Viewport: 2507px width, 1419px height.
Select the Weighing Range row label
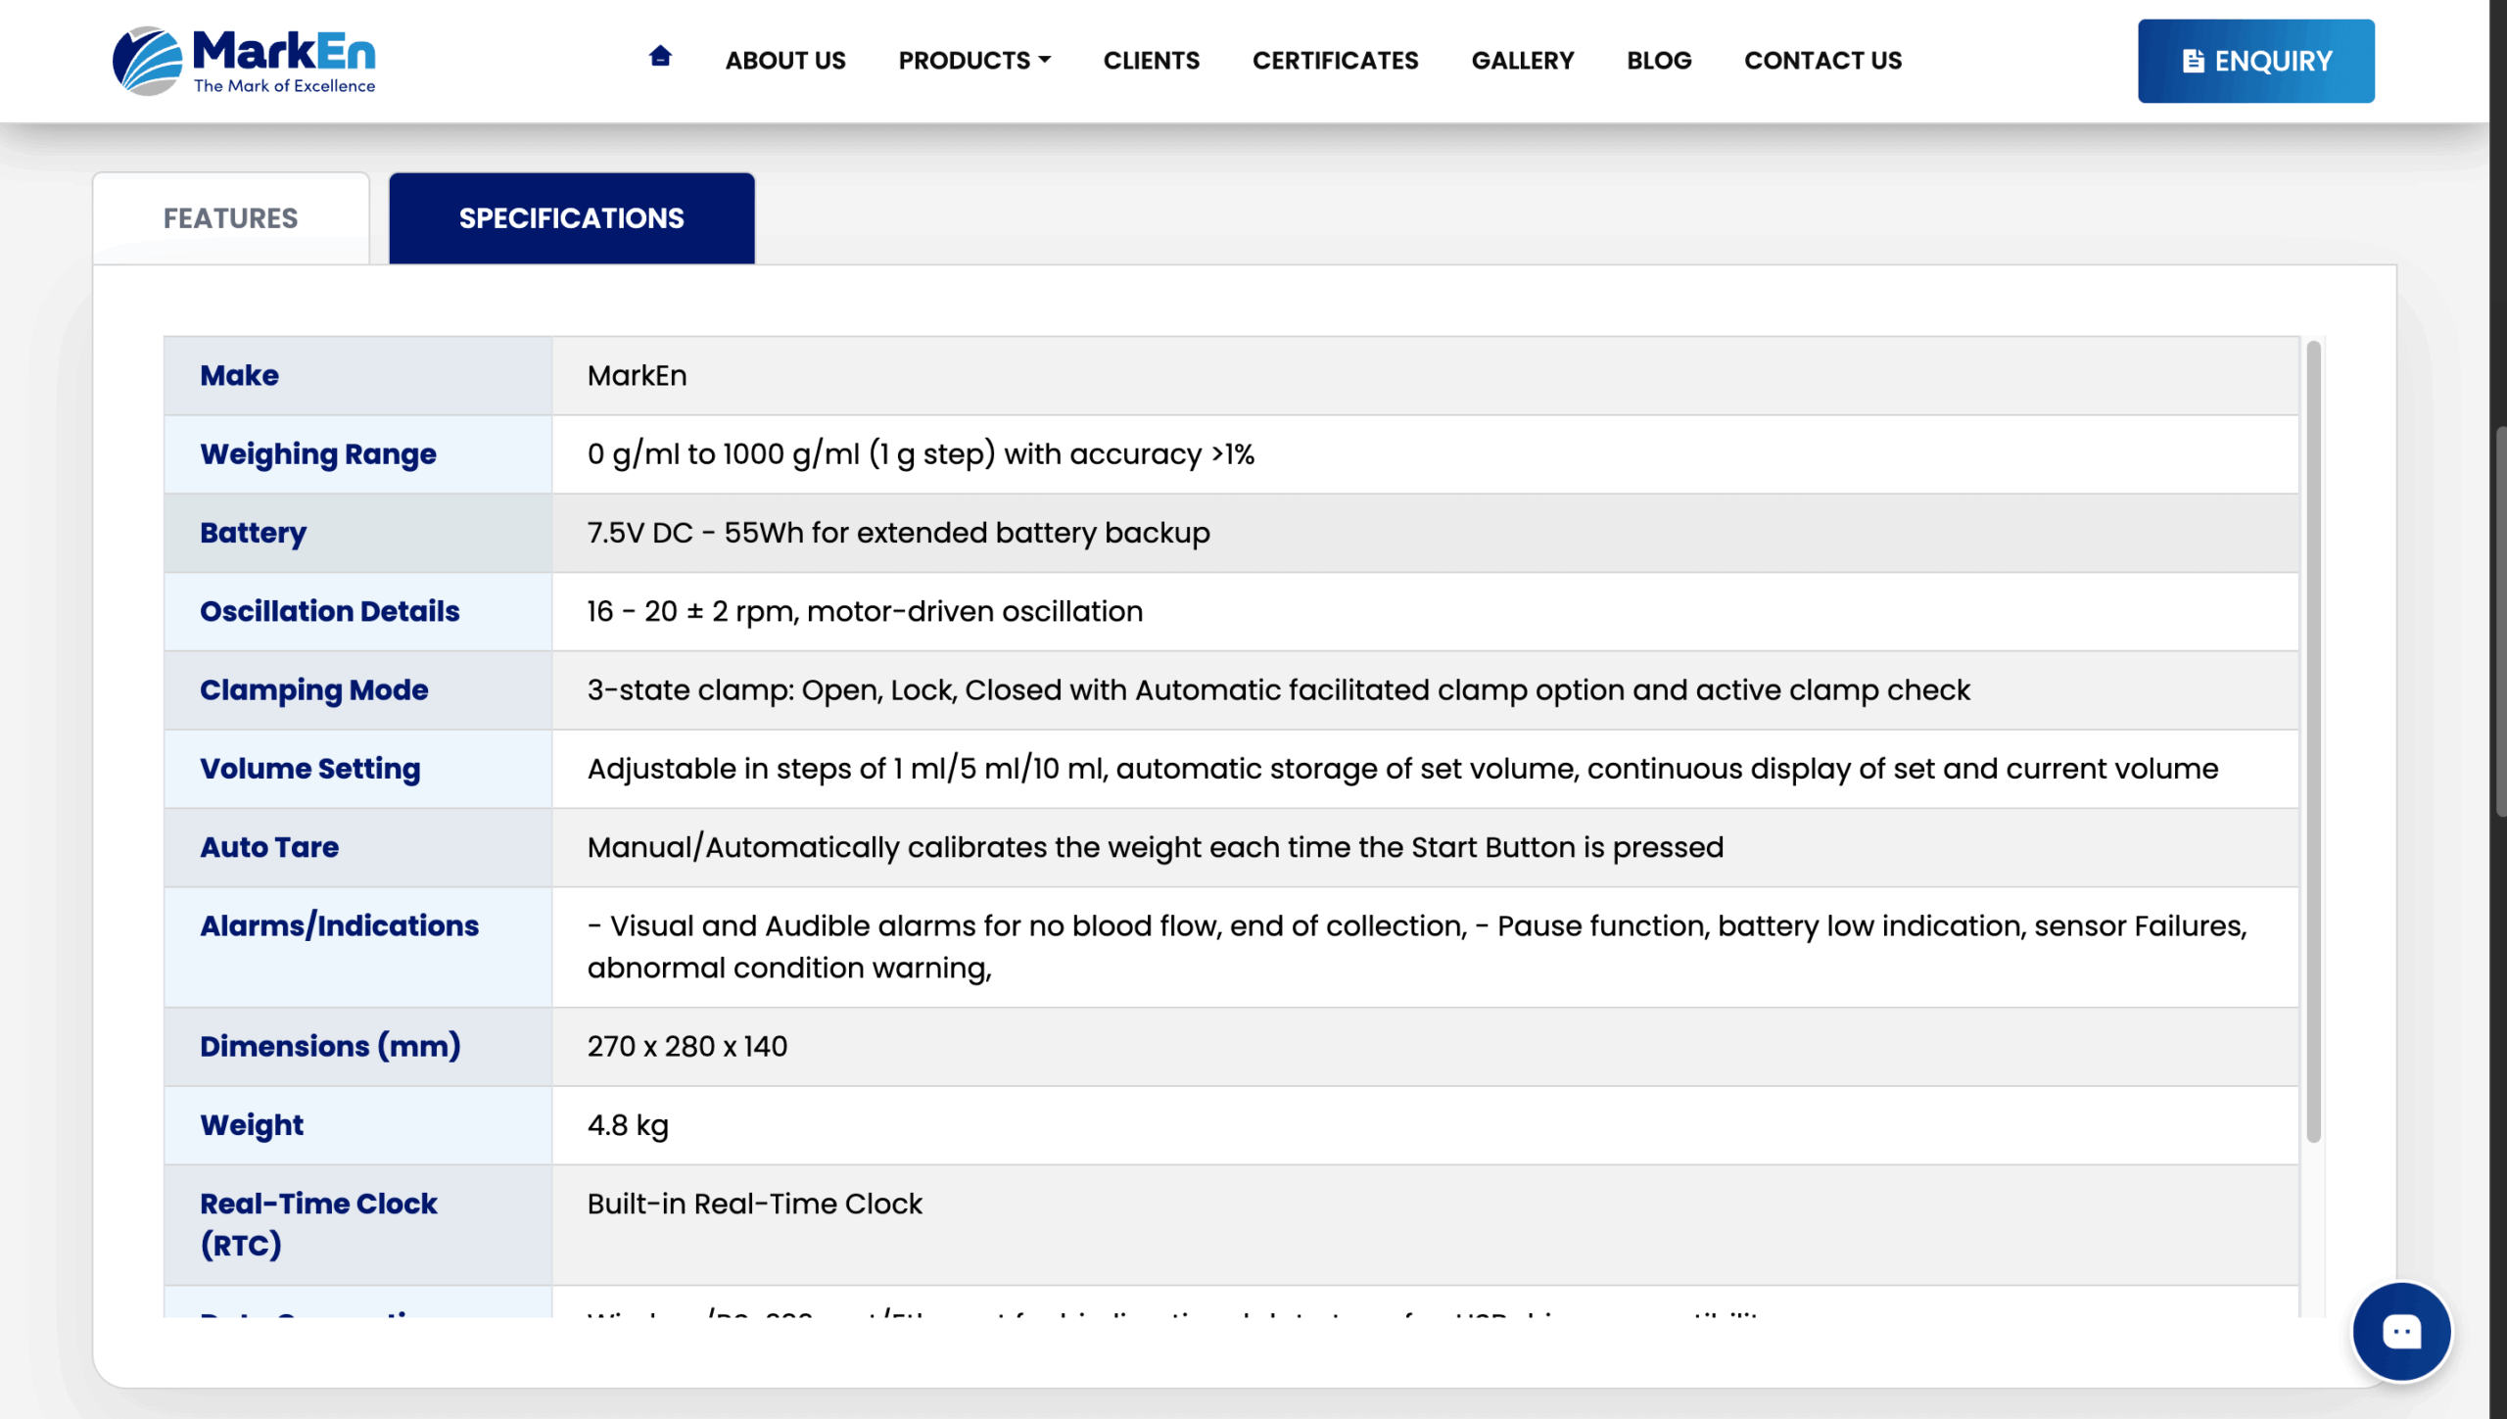coord(318,454)
